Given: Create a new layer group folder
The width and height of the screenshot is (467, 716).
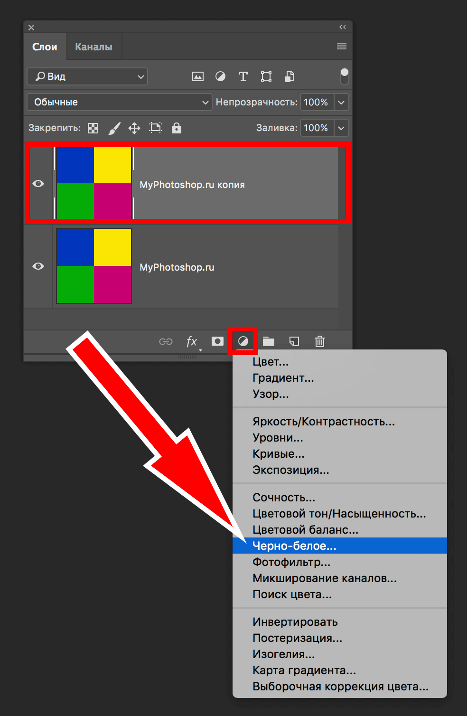Looking at the screenshot, I should click(269, 341).
